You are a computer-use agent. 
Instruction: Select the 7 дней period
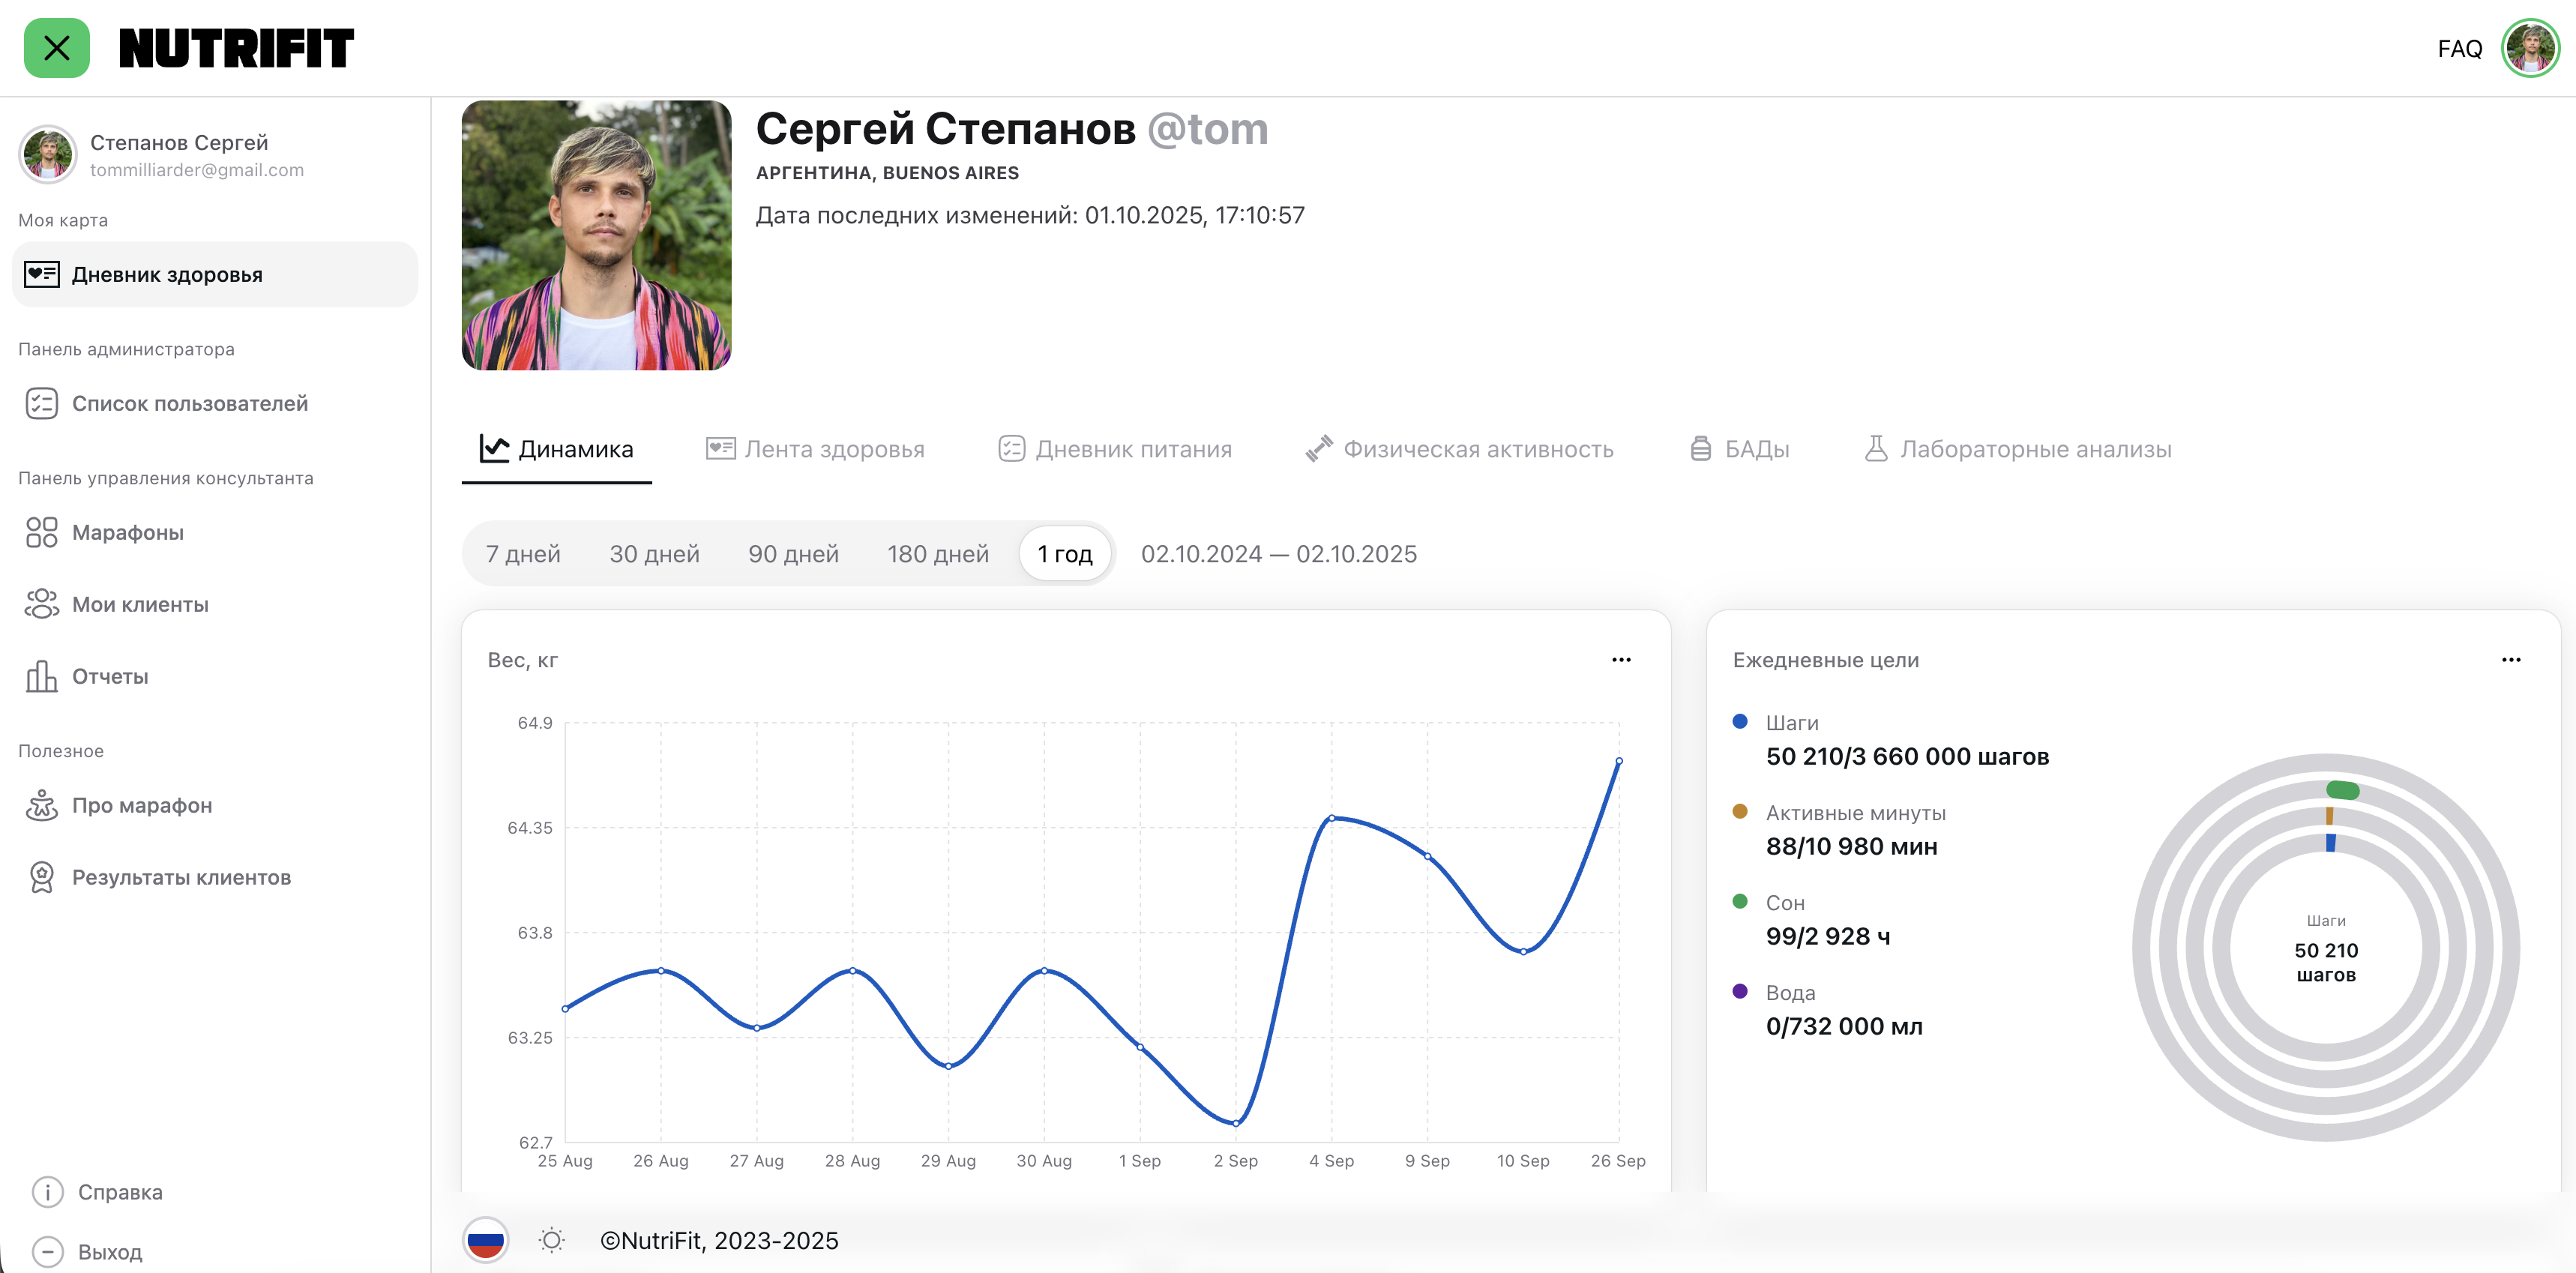coord(523,554)
